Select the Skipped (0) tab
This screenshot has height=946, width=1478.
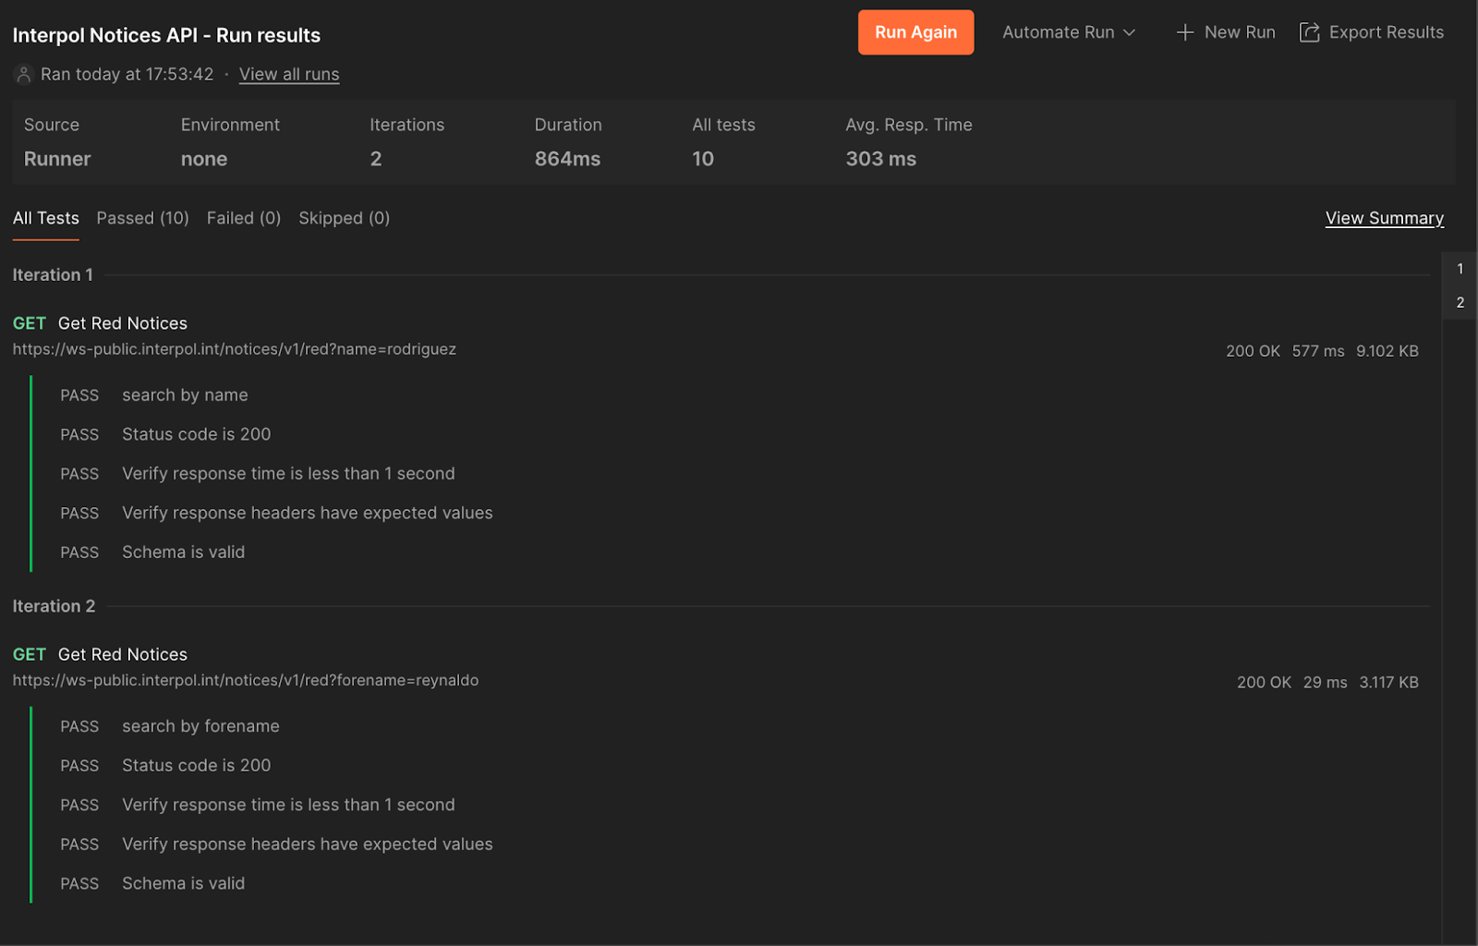tap(344, 218)
